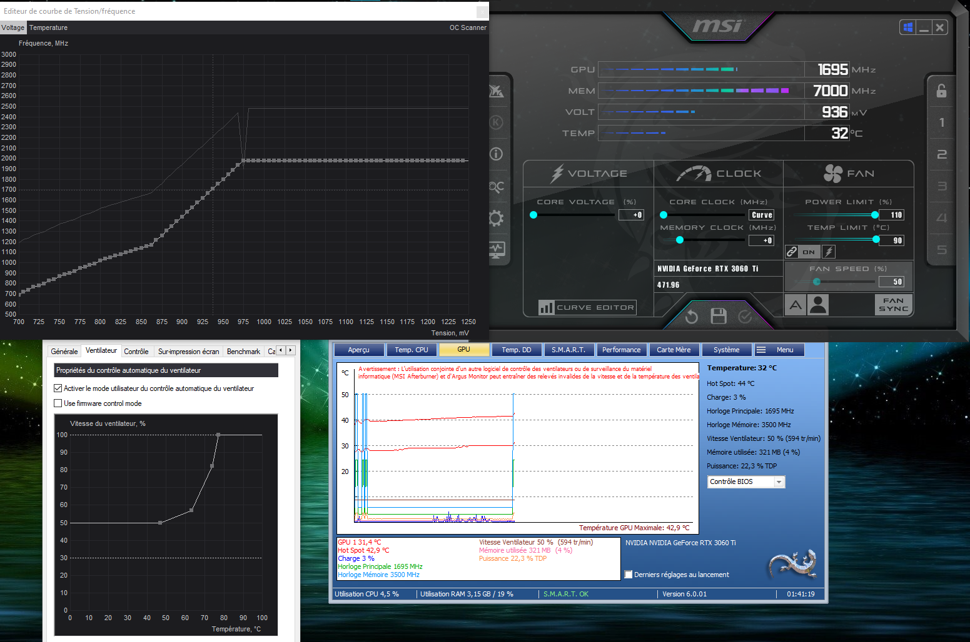Open the Temperature tab in curve editor
Screen dimensions: 970x642
click(x=48, y=27)
